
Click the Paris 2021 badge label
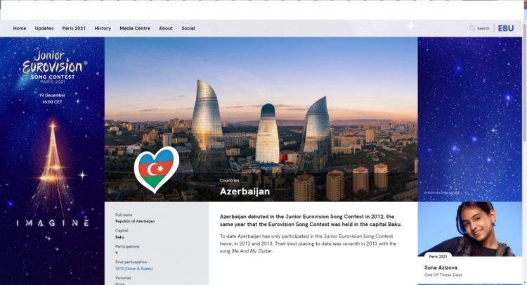(x=438, y=256)
